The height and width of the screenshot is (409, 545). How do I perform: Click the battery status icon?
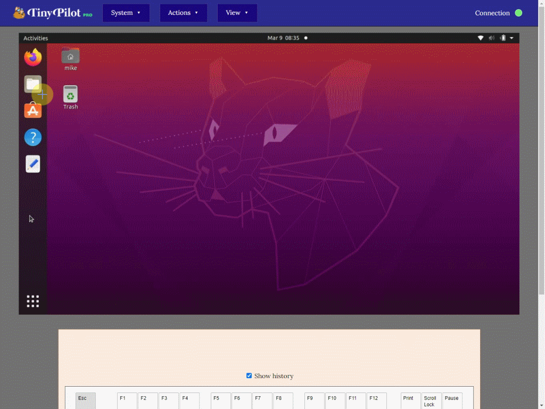coord(502,38)
